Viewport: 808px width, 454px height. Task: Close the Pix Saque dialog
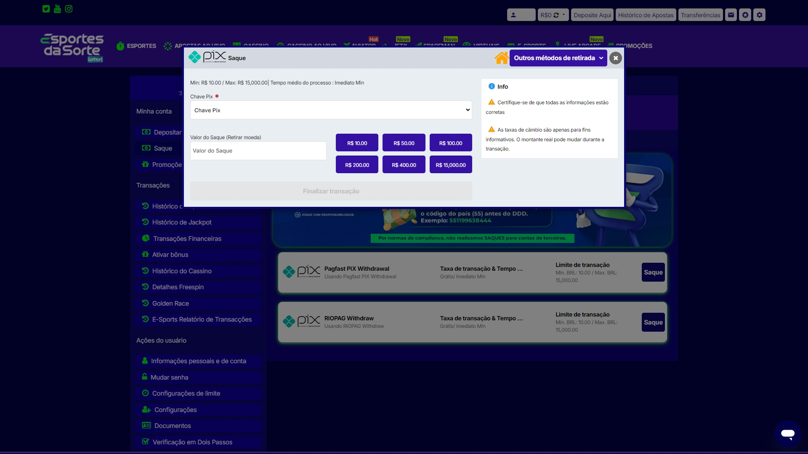[616, 58]
